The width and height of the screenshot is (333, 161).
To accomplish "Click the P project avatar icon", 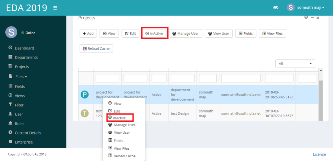I will coord(85,94).
